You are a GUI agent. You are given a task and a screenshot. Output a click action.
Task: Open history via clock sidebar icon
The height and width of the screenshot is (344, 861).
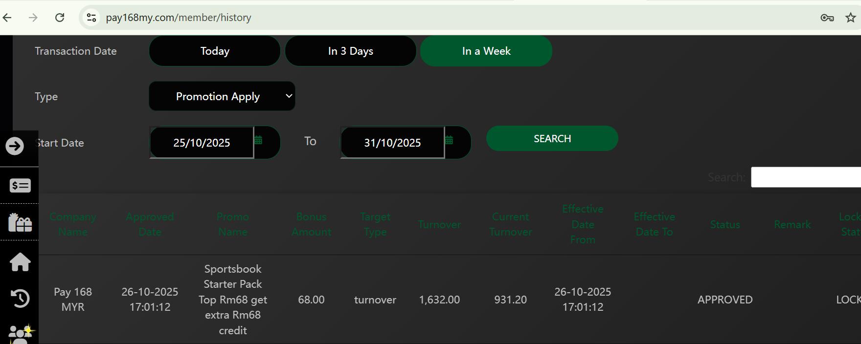point(20,299)
